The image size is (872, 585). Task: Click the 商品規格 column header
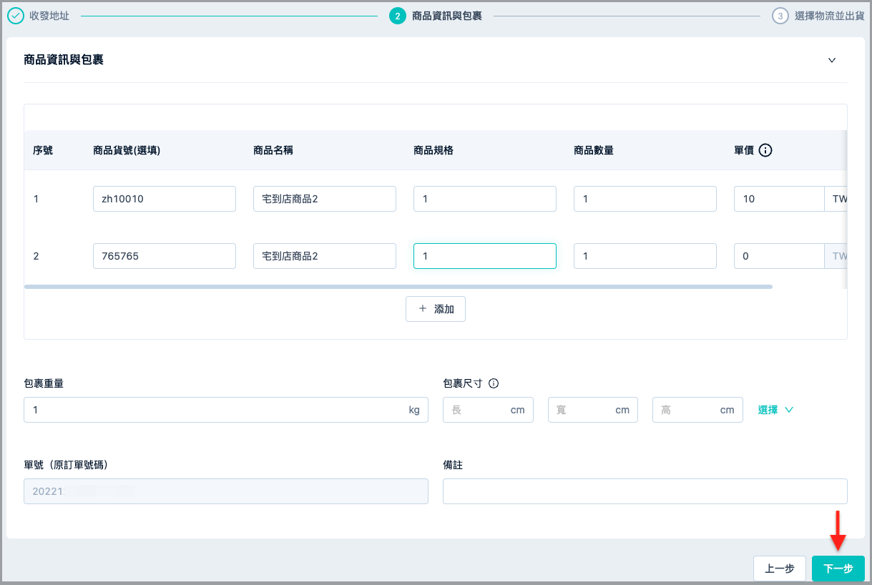pos(433,150)
